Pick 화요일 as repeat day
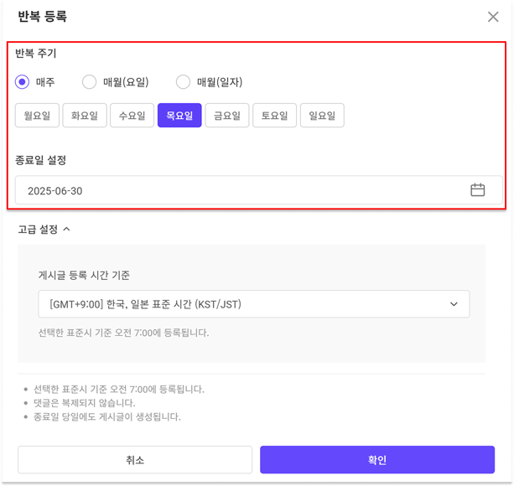 pyautogui.click(x=85, y=116)
